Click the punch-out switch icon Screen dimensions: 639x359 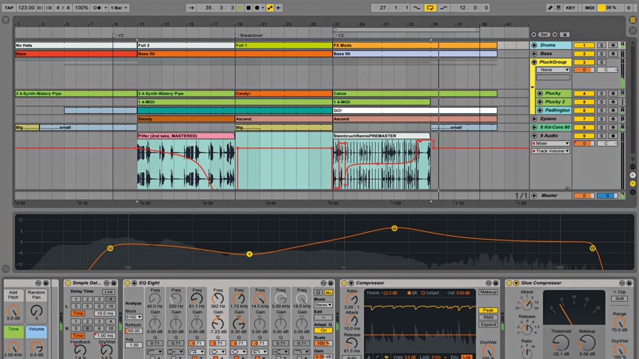pyautogui.click(x=444, y=8)
